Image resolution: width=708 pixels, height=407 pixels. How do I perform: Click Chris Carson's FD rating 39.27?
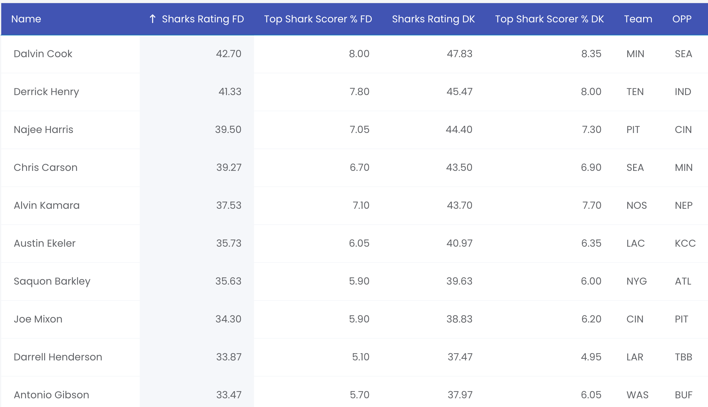[229, 167]
